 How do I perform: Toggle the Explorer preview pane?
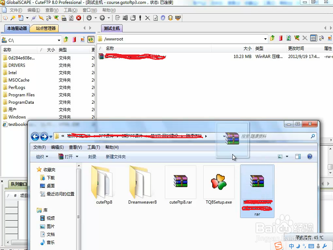click(x=298, y=157)
